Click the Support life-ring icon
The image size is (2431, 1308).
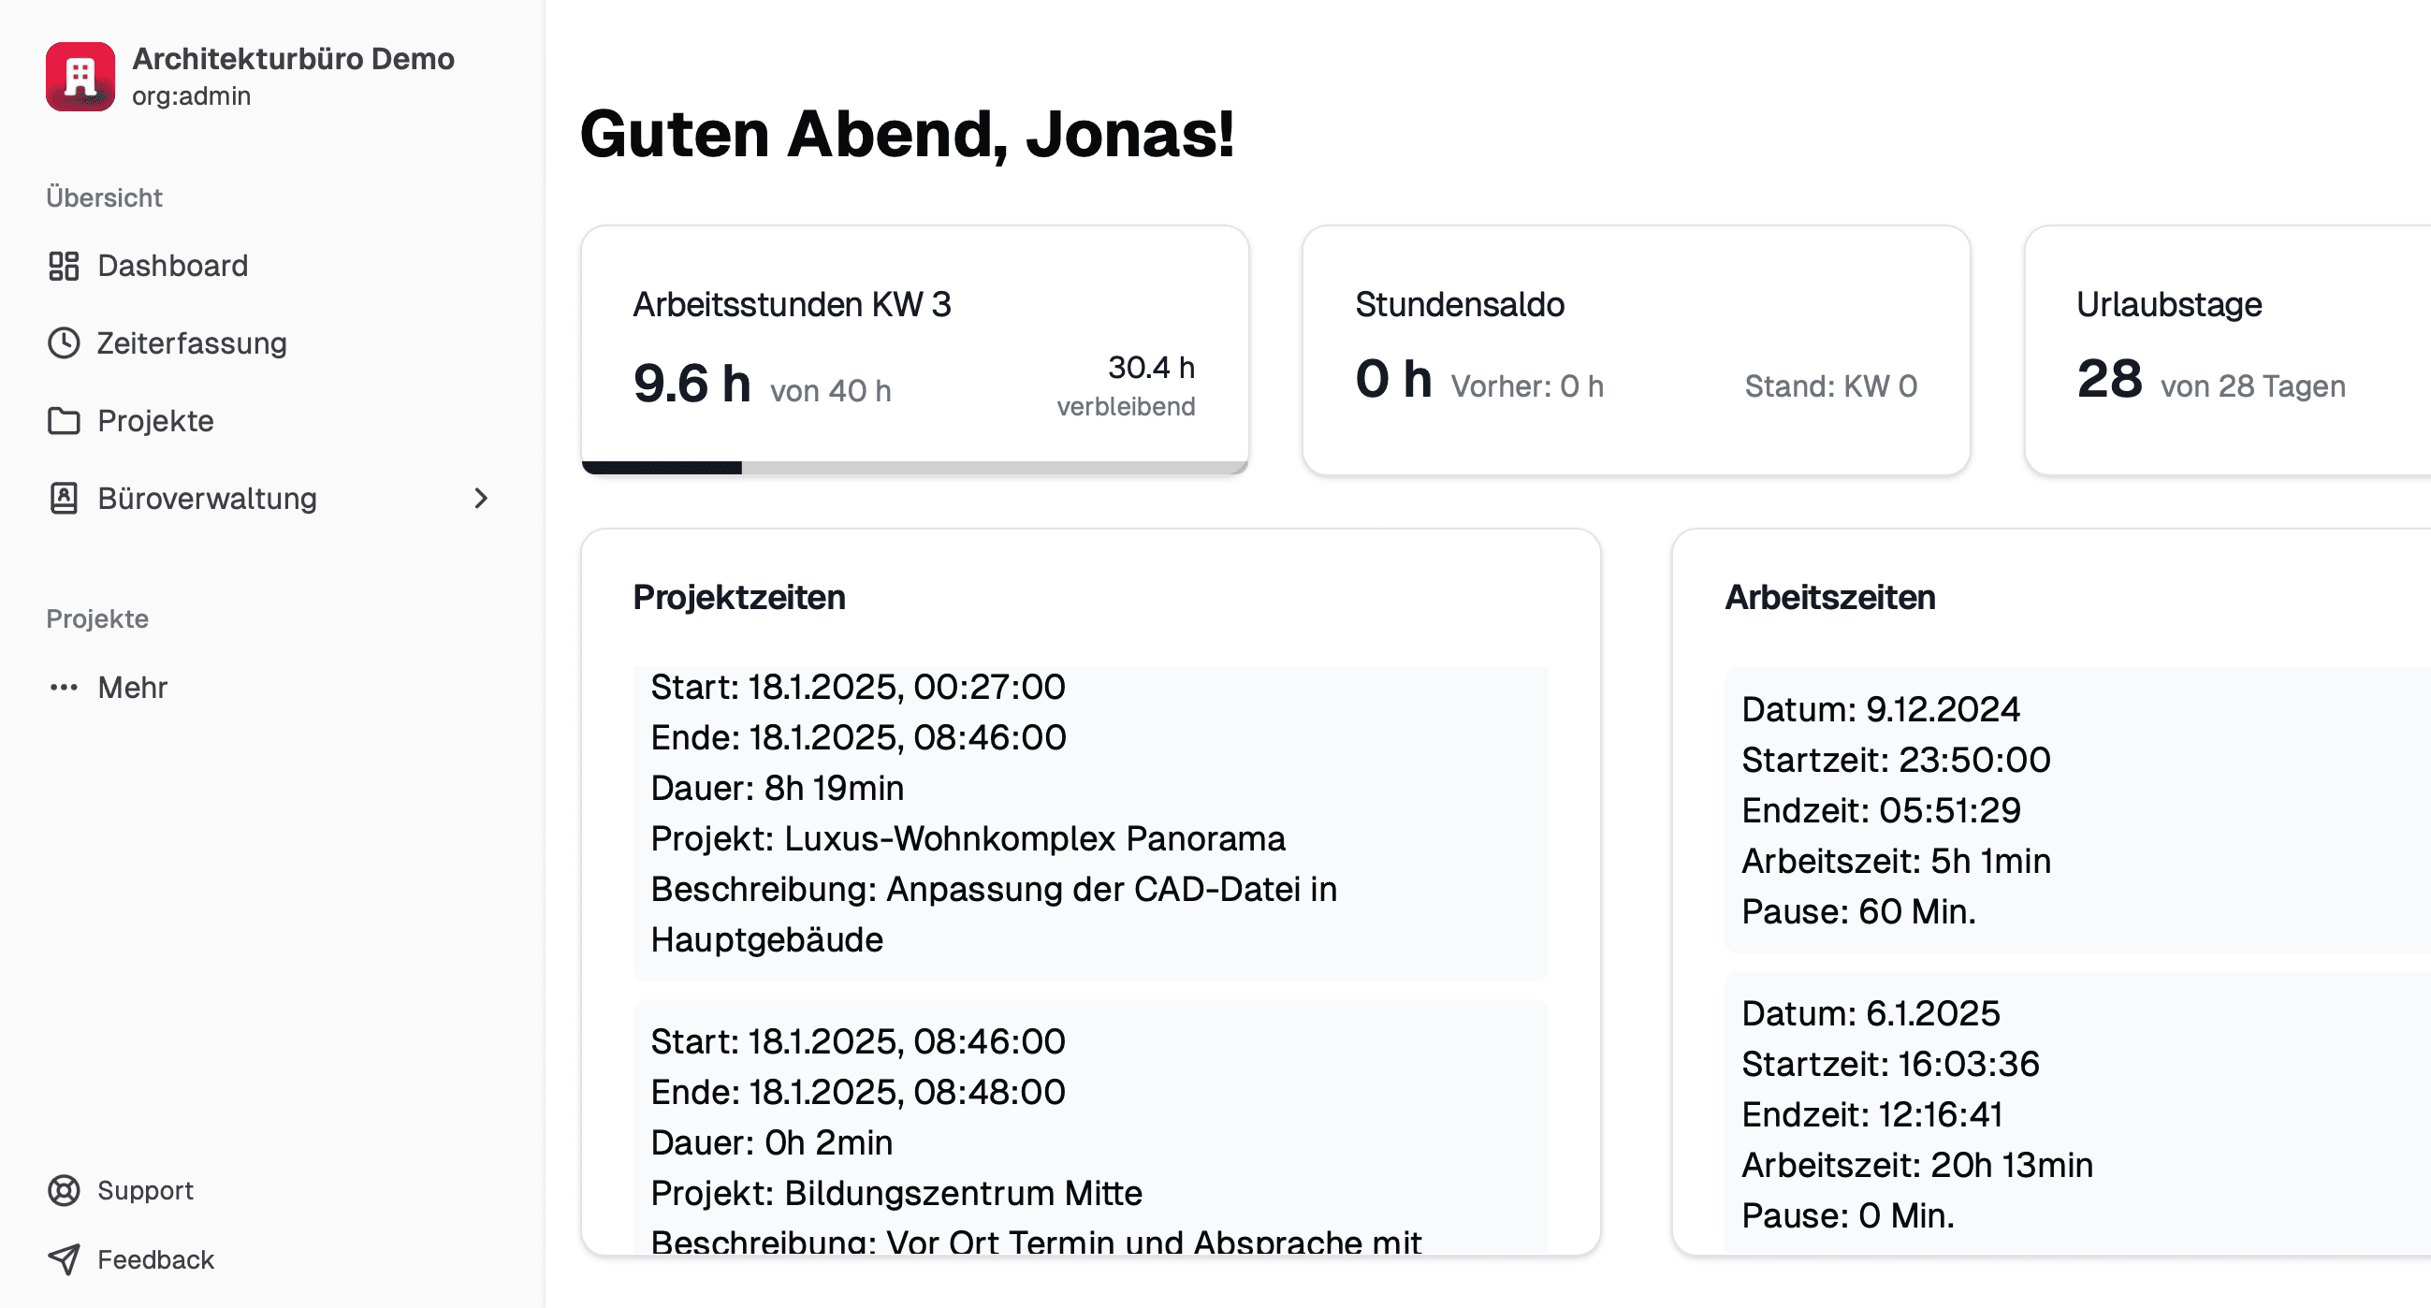64,1190
